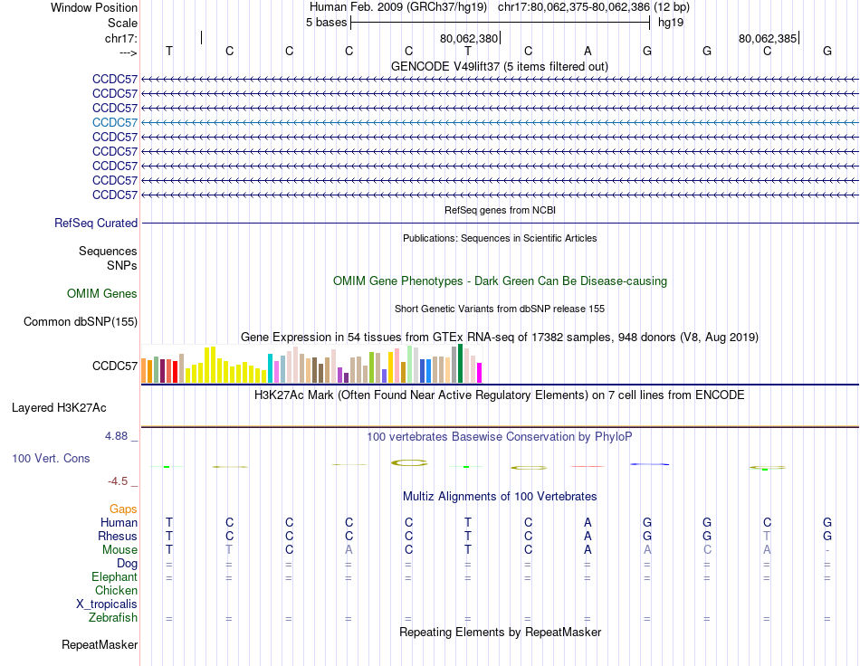Select the Elephant species label
The height and width of the screenshot is (666, 860).
coord(114,577)
